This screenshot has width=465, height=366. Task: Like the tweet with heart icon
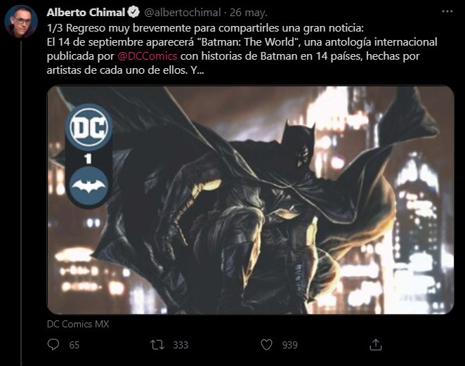[266, 345]
